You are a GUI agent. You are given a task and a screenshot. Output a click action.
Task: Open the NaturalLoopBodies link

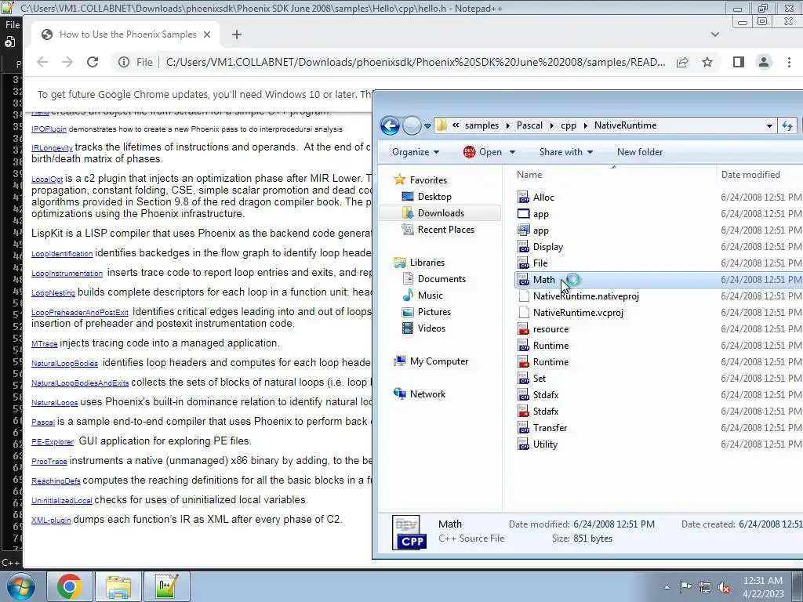click(64, 364)
